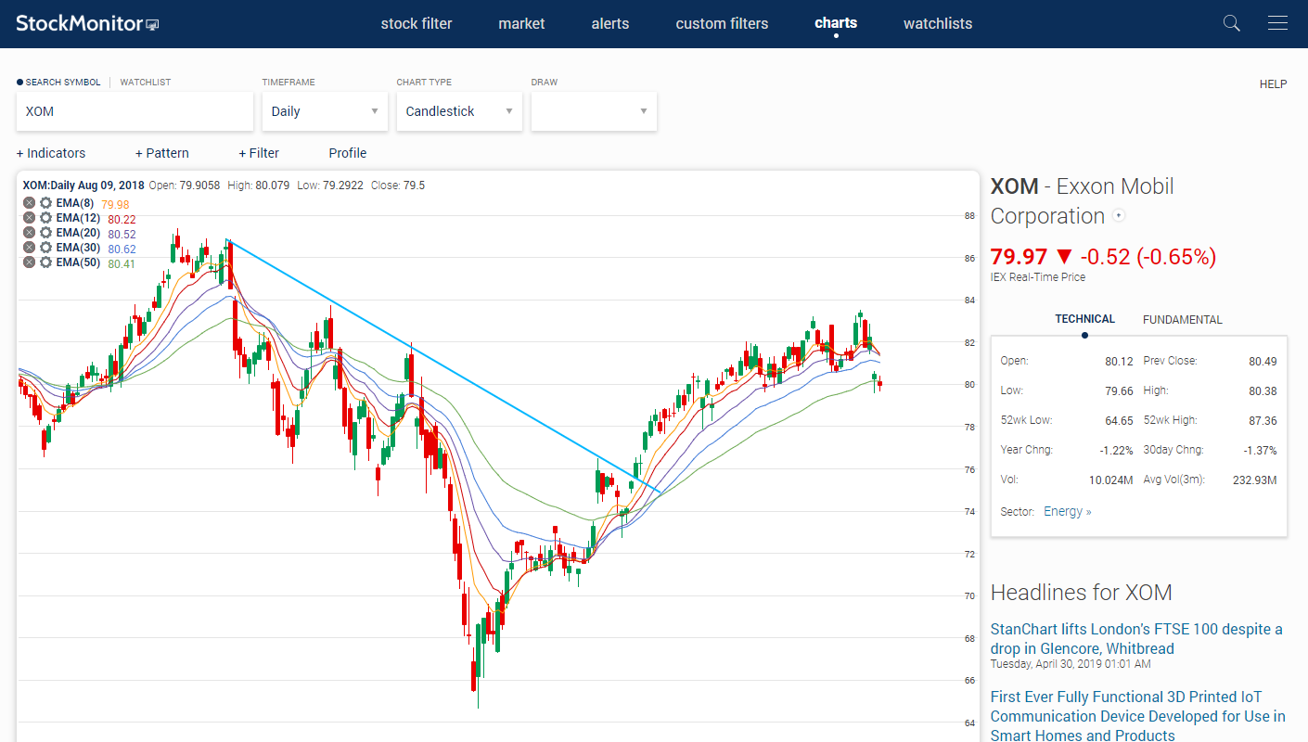Click the Profile link
1308x742 pixels.
click(x=348, y=153)
